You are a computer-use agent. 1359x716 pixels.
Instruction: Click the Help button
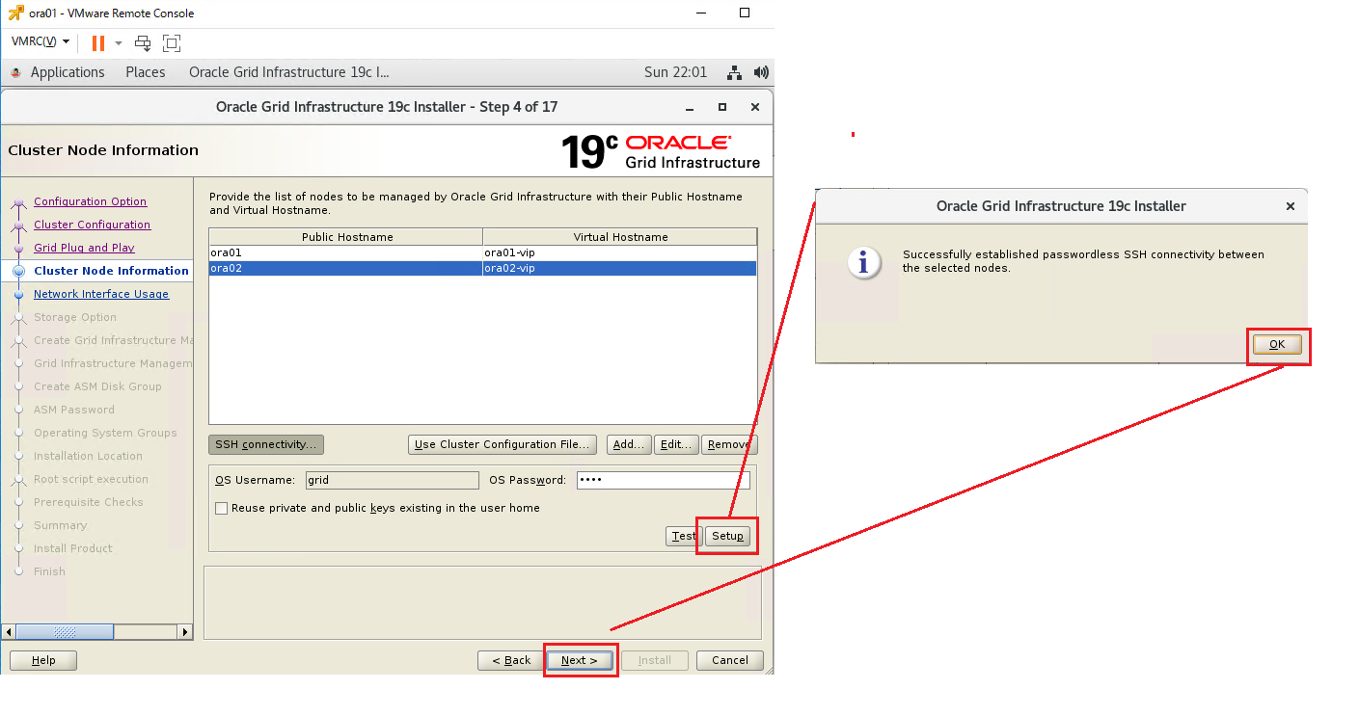43,660
